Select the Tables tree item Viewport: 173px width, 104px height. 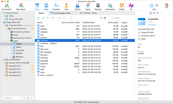pos(18,44)
